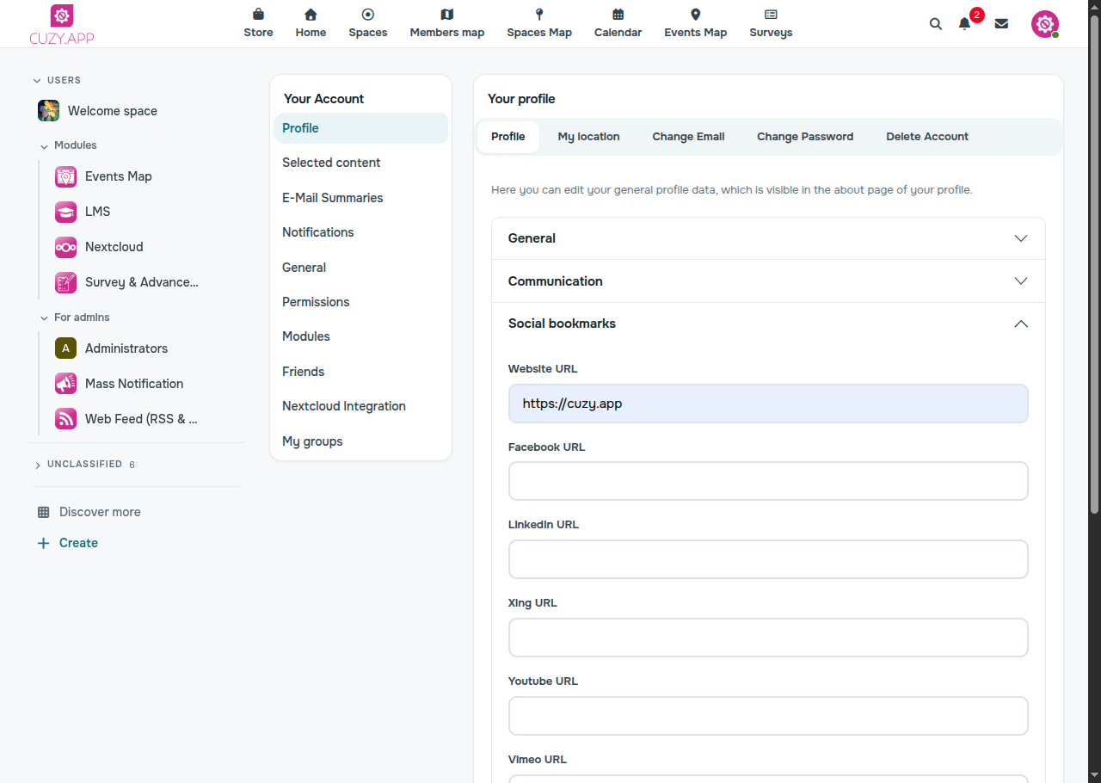This screenshot has width=1101, height=783.
Task: Open Mass Notification megaphone icon
Action: (65, 384)
